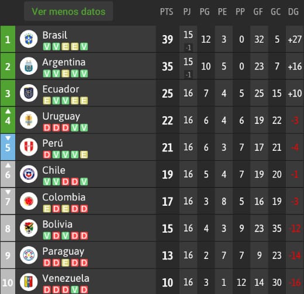Click Chile's position up arrow indicator

tap(8, 165)
